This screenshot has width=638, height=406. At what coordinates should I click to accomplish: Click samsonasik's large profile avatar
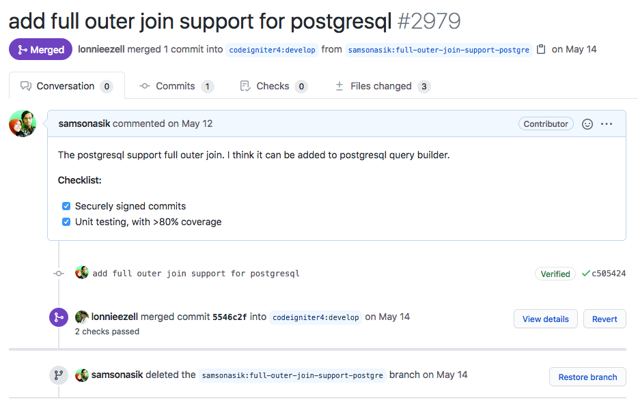click(23, 124)
